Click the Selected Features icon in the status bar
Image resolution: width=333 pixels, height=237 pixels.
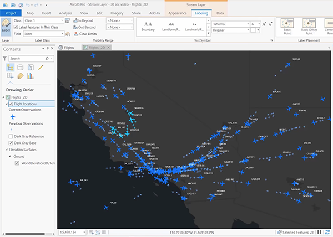point(280,233)
